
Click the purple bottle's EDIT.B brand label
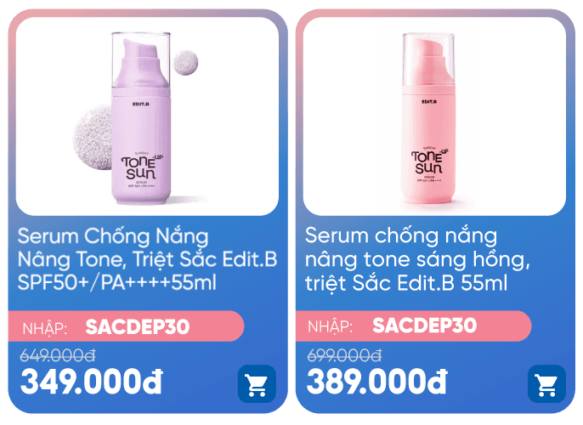click(141, 104)
